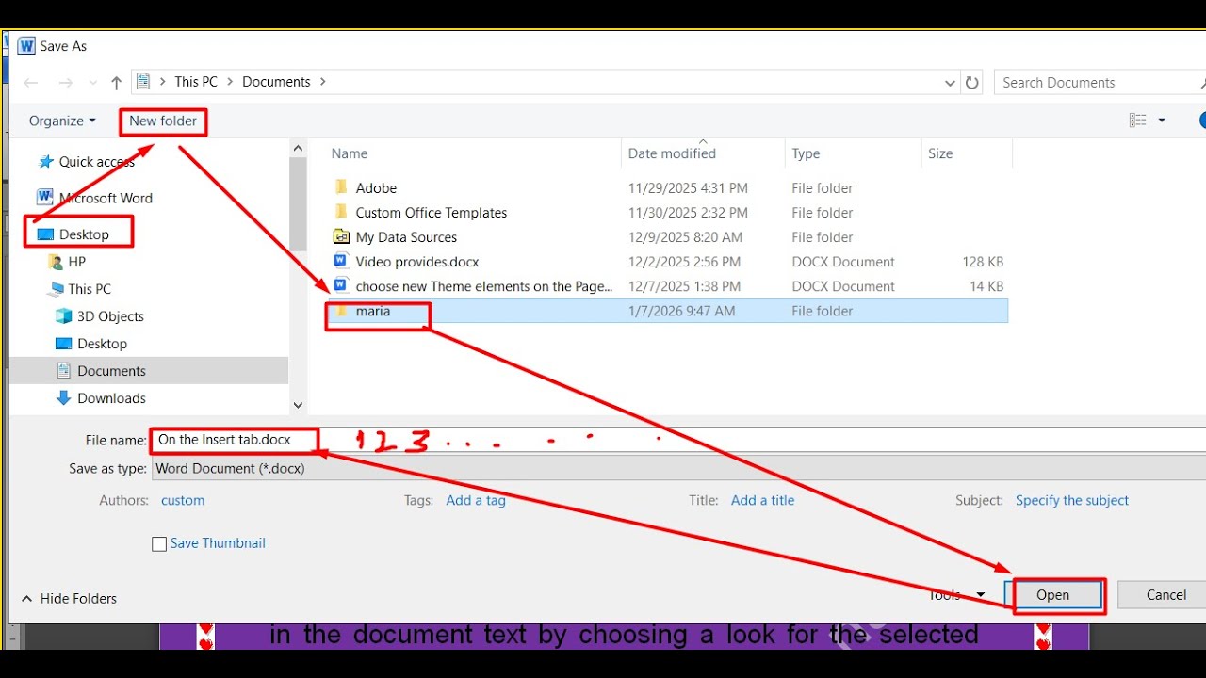Open the view options dropdown arrow
The height and width of the screenshot is (678, 1206).
click(x=1162, y=121)
